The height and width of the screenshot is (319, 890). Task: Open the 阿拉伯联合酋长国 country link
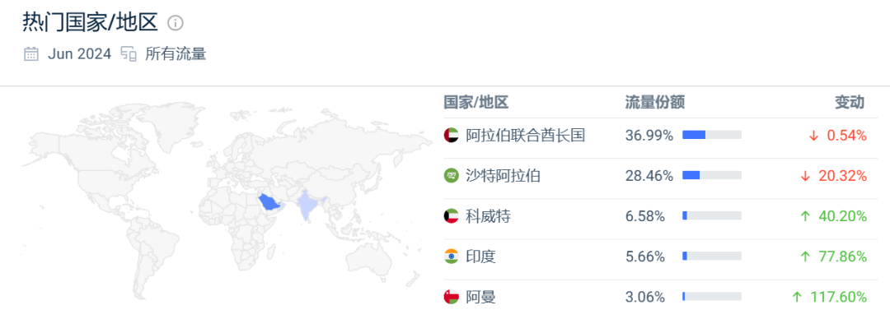coord(525,136)
